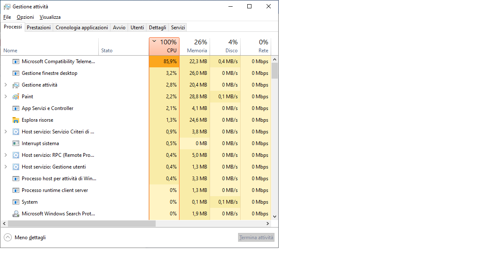Image resolution: width=482 pixels, height=271 pixels.
Task: Minimize the Gestione attività window
Action: 231,6
